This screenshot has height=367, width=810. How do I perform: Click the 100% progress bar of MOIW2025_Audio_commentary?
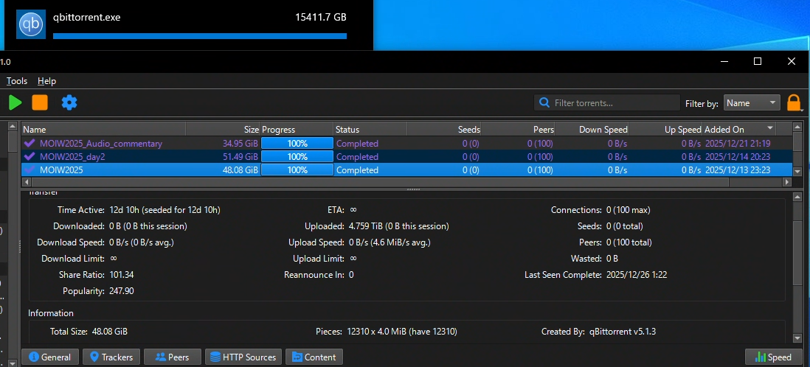(297, 144)
